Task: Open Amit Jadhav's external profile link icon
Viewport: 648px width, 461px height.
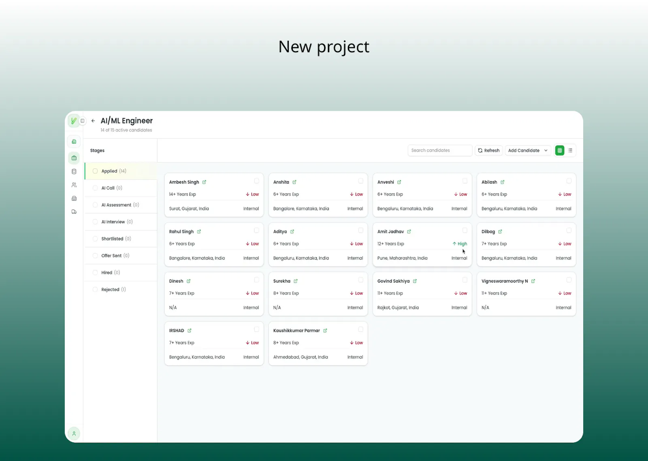Action: pos(409,232)
